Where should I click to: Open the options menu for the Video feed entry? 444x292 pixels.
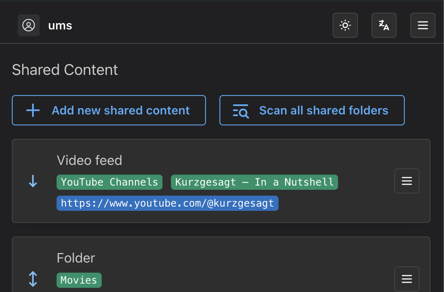(x=406, y=181)
